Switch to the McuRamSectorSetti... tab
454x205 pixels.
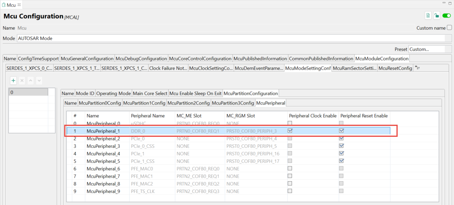click(355, 68)
